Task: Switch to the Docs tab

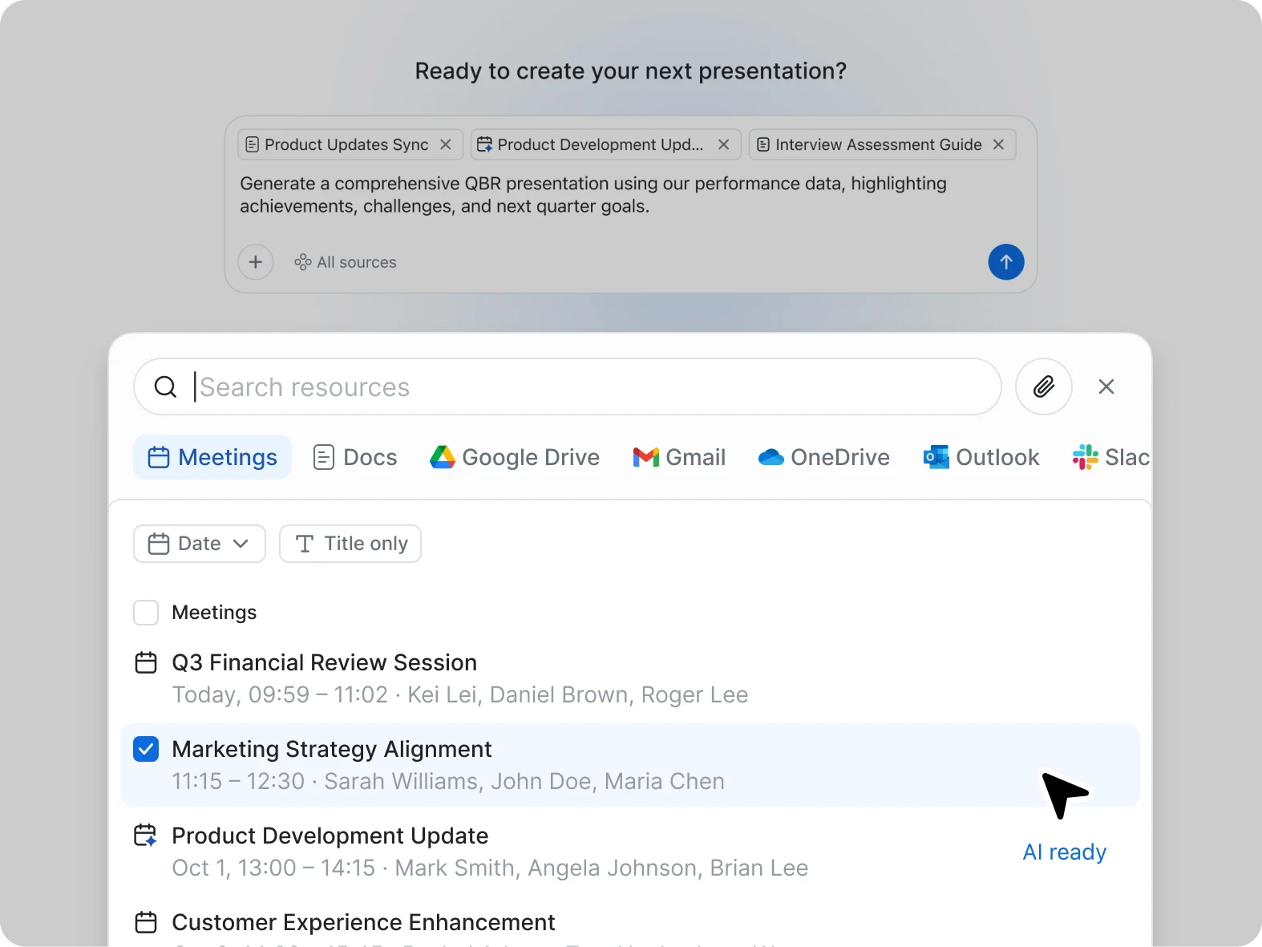Action: [355, 457]
